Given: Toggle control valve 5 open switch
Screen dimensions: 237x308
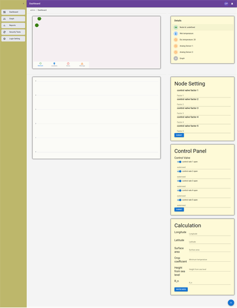Looking at the screenshot, I should click(179, 200).
